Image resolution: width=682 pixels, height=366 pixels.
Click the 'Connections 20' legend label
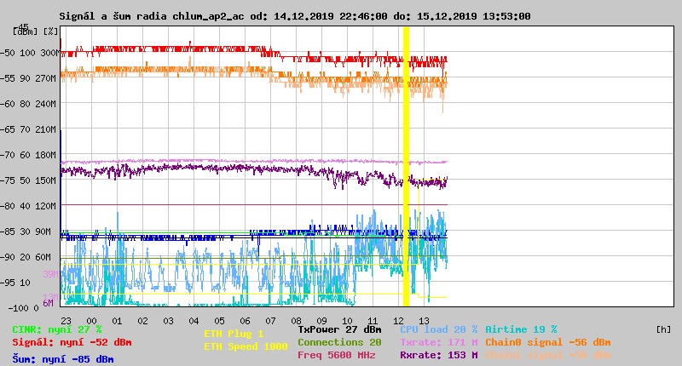coord(339,342)
